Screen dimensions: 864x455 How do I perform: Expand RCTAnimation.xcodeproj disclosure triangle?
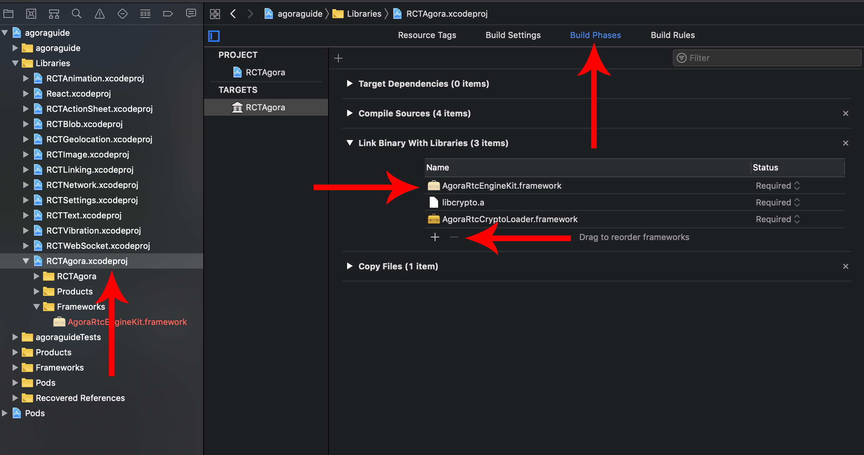[26, 78]
